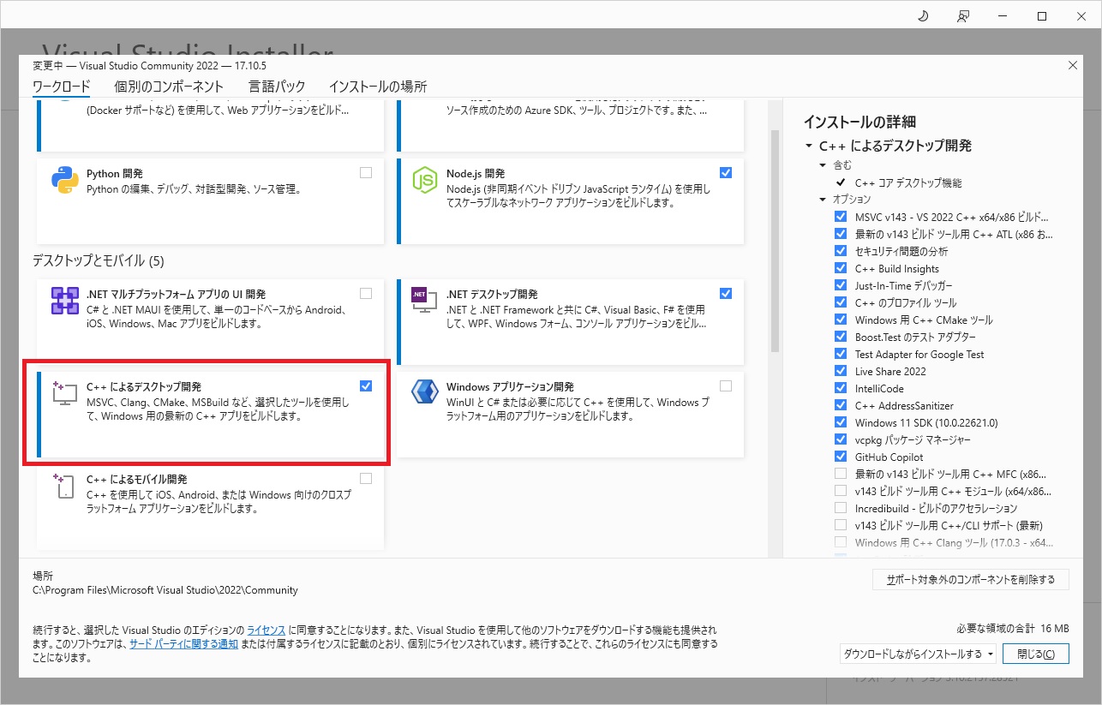Screen dimensions: 1102x705
Task: Uncheck Windows 用 C++ CMake ツール option
Action: (840, 320)
